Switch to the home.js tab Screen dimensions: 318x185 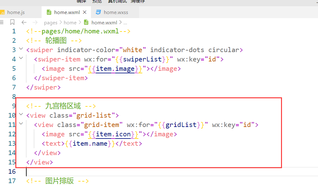tap(16, 12)
